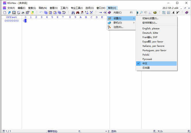
Task: Switch language to Italiano, per favore
Action: pos(156,46)
